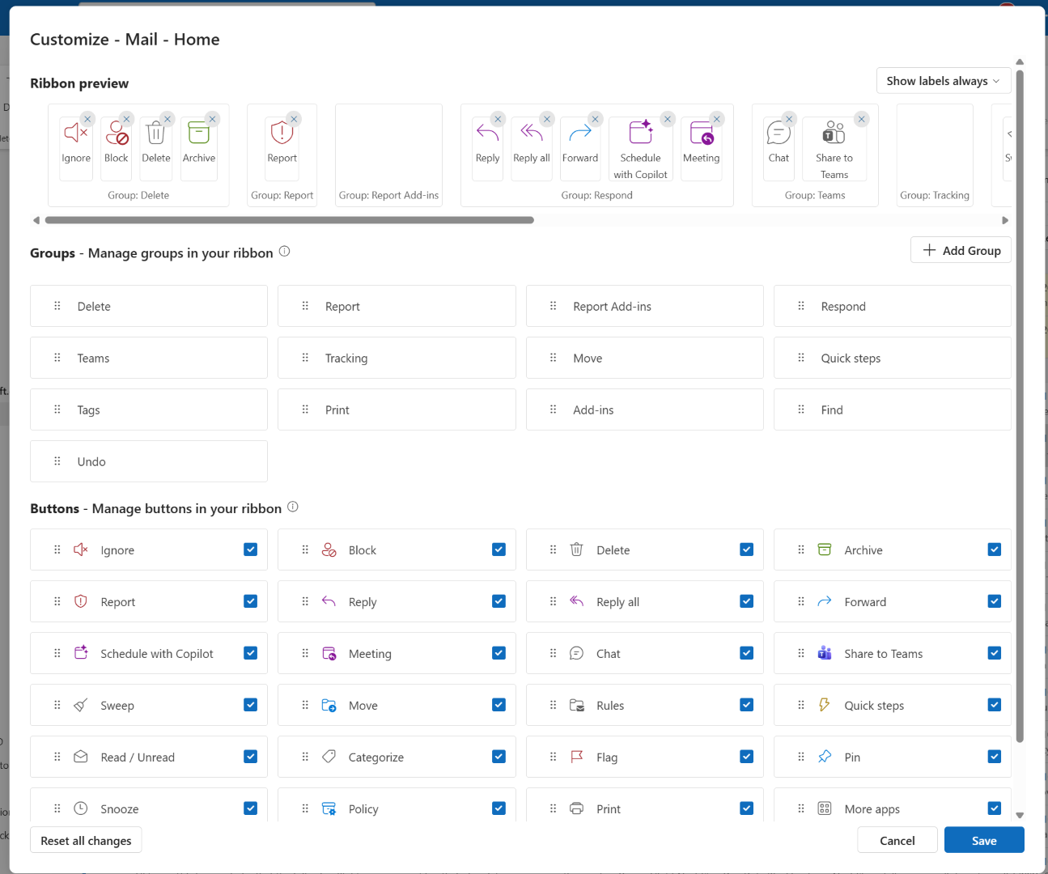This screenshot has width=1048, height=874.
Task: Toggle the Meeting button checkbox
Action: (x=499, y=653)
